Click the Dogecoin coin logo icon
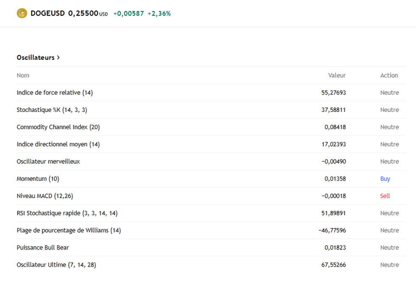 tap(22, 14)
